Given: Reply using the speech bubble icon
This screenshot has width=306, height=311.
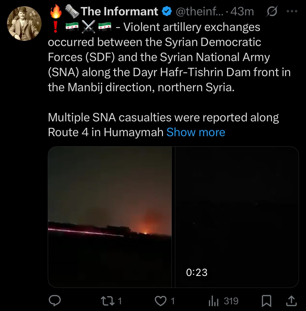Looking at the screenshot, I should [55, 301].
